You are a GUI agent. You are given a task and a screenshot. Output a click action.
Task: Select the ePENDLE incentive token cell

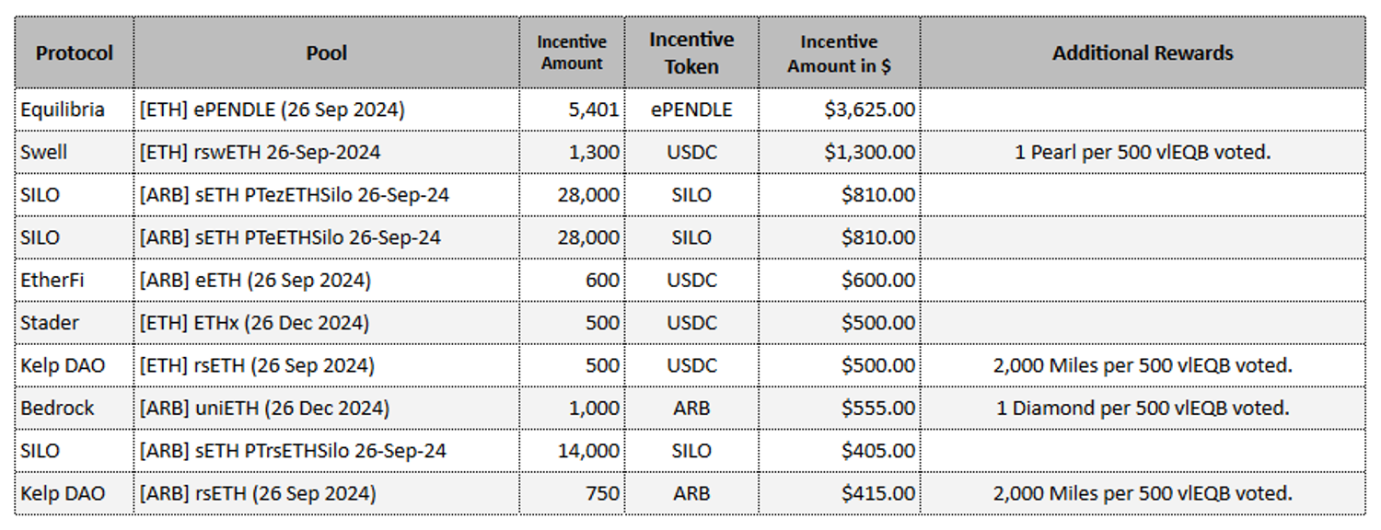coord(690,109)
